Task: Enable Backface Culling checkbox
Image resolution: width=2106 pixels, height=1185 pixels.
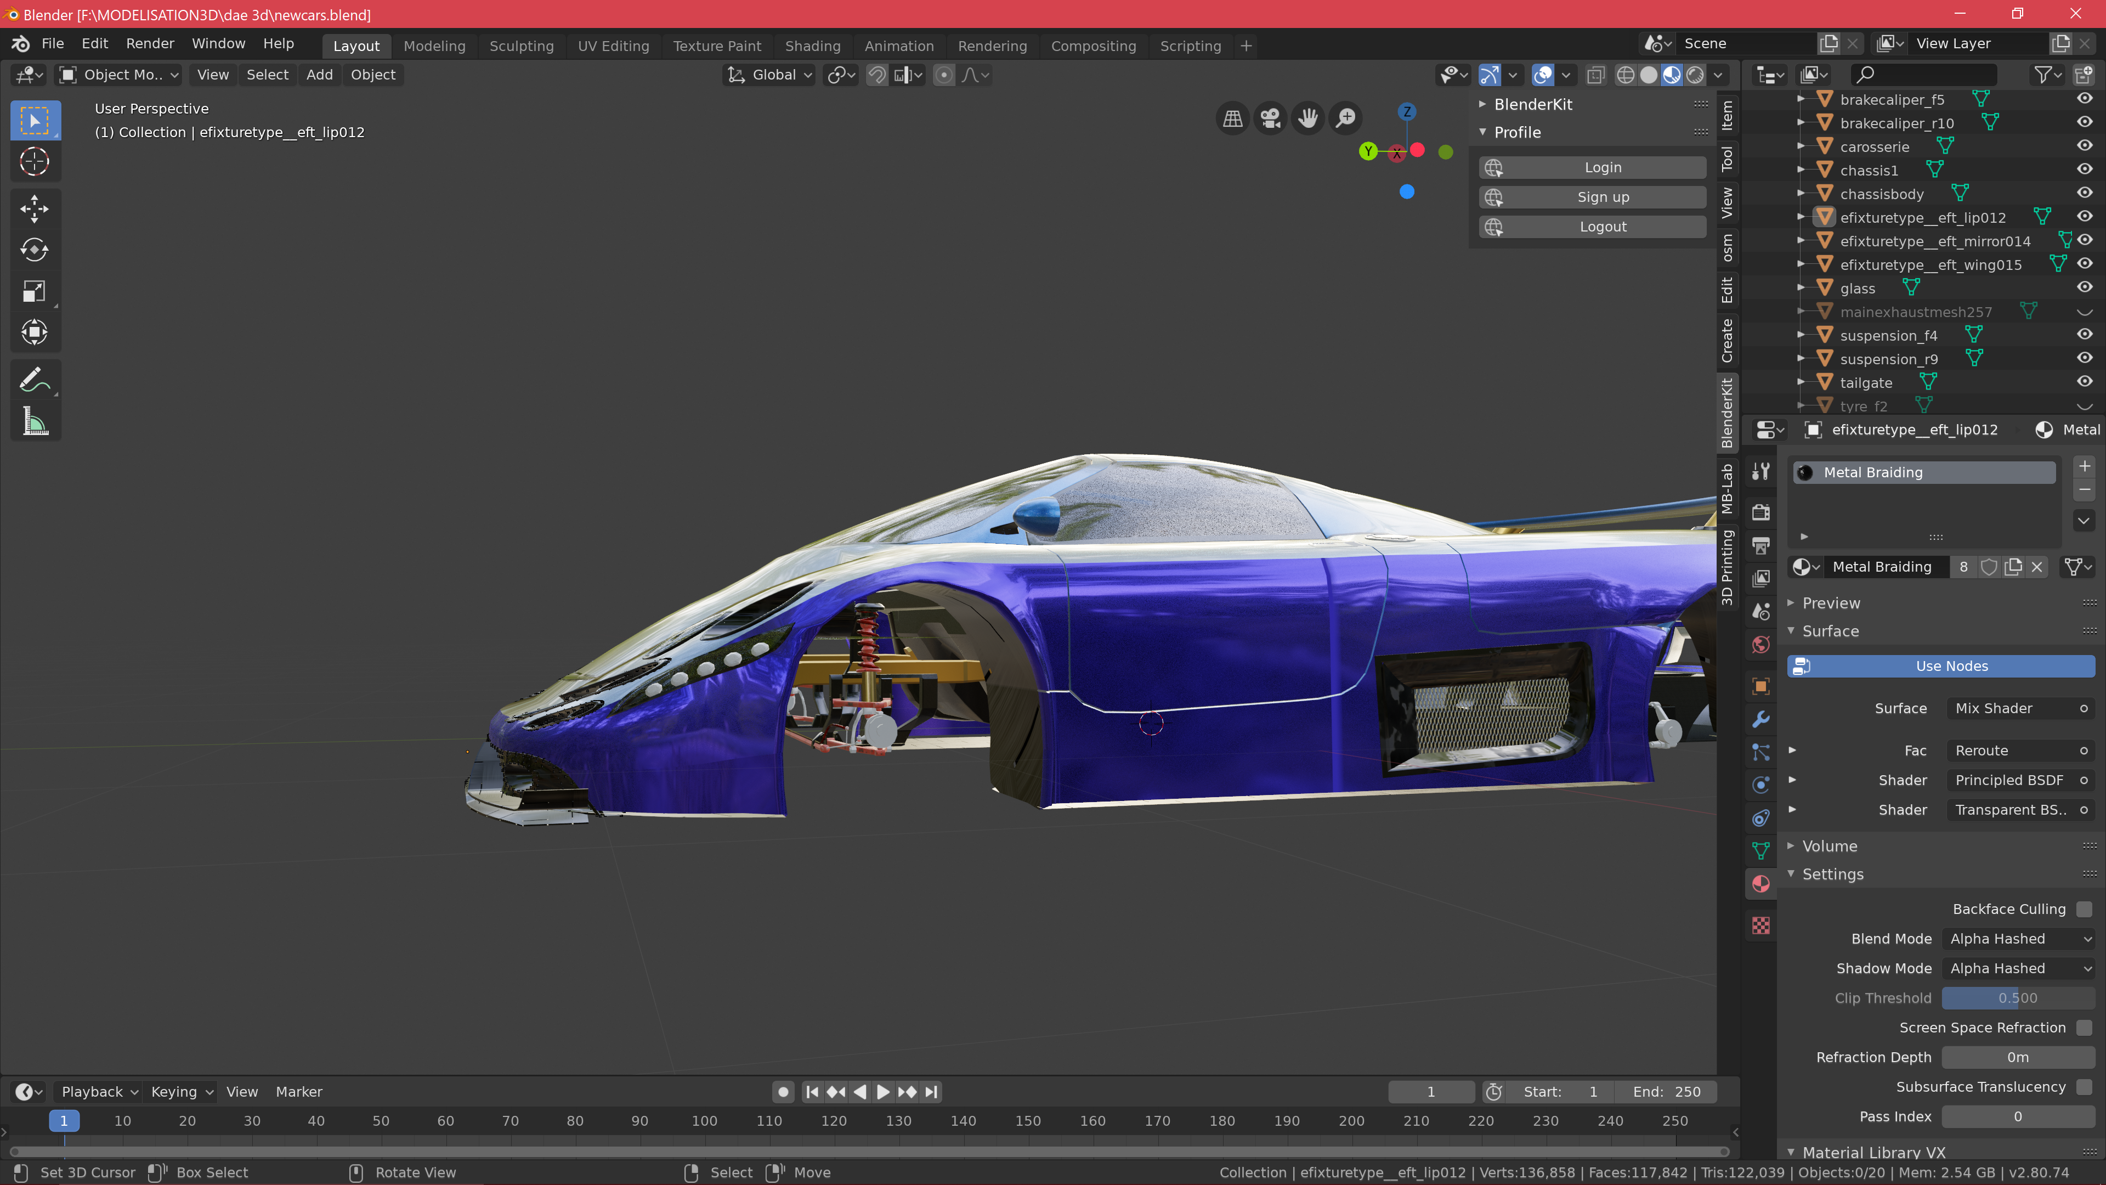Action: (2084, 910)
